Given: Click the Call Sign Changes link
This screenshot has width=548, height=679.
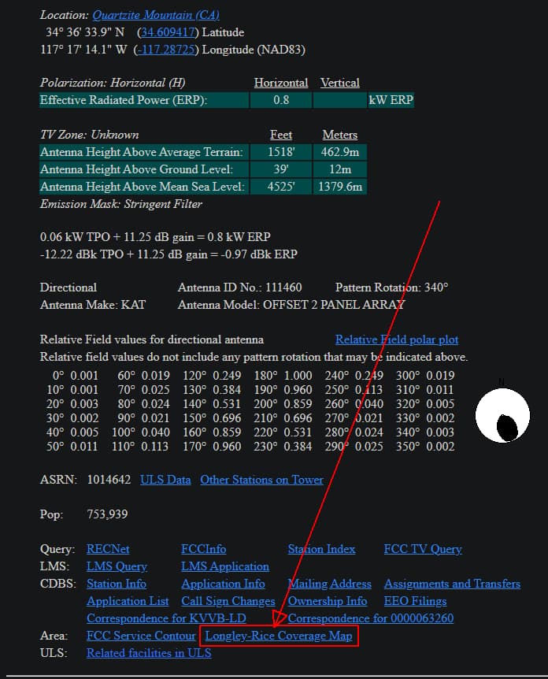Looking at the screenshot, I should (228, 601).
